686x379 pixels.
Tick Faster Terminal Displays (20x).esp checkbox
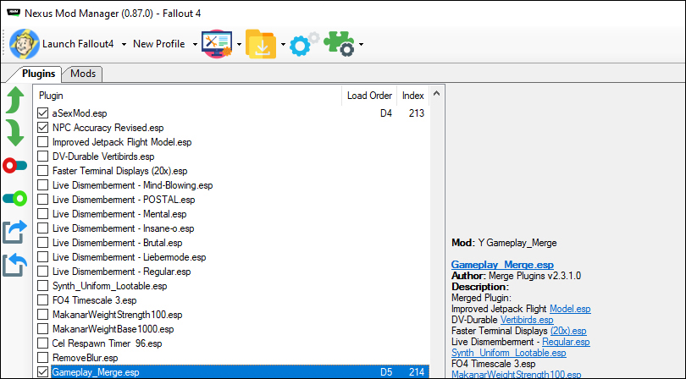[x=42, y=171]
